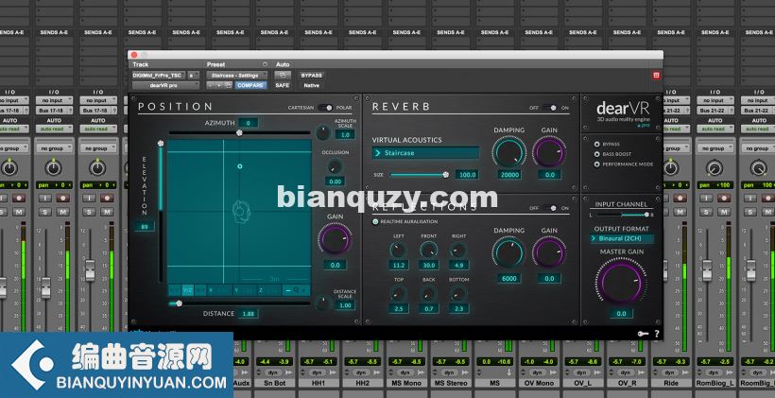The height and width of the screenshot is (398, 775).
Task: Click the Distance Scale knob
Action: [322, 303]
